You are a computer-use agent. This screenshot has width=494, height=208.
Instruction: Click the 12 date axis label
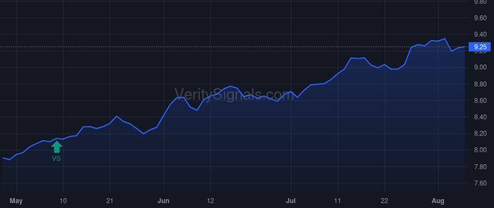pos(210,201)
